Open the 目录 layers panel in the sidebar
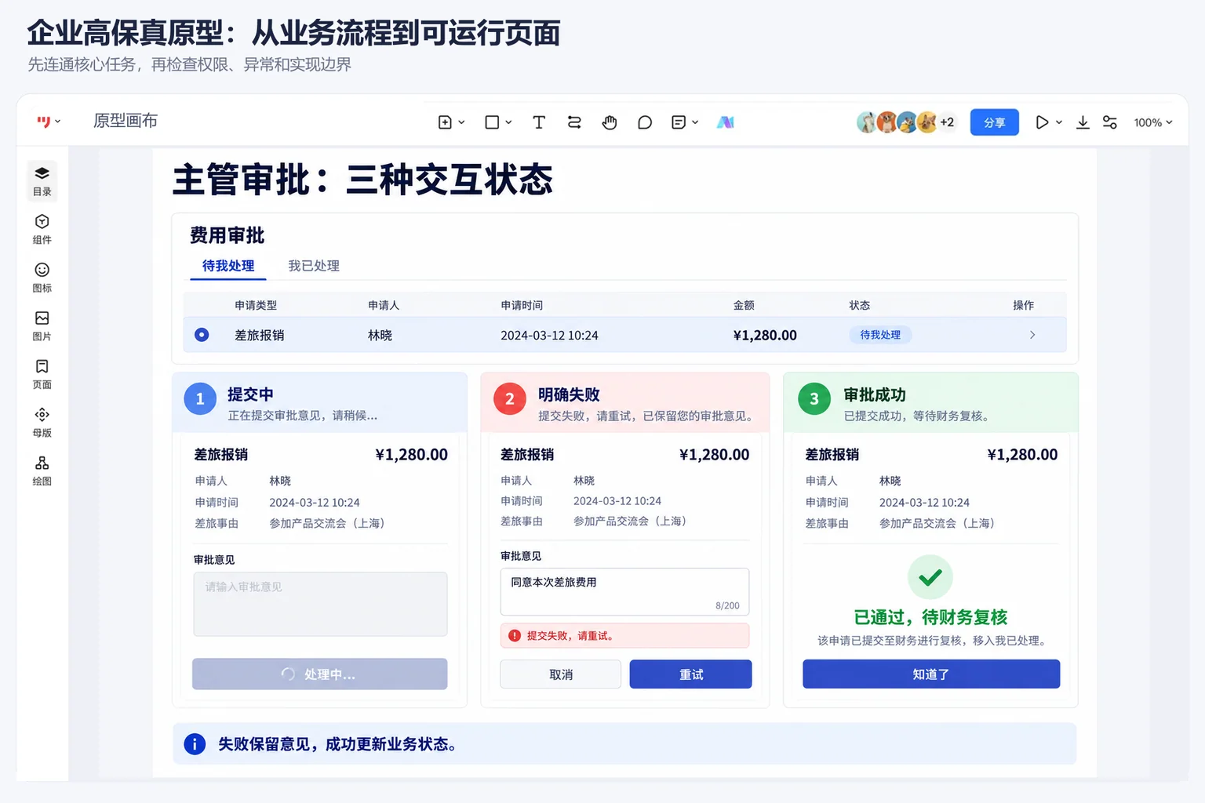The height and width of the screenshot is (803, 1205). coord(42,181)
